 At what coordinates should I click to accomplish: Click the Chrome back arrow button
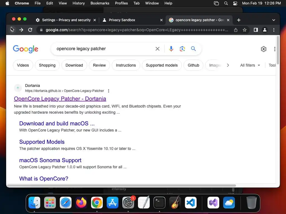pos(12,30)
